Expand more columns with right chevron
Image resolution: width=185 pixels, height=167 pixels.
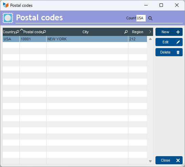(x=150, y=32)
